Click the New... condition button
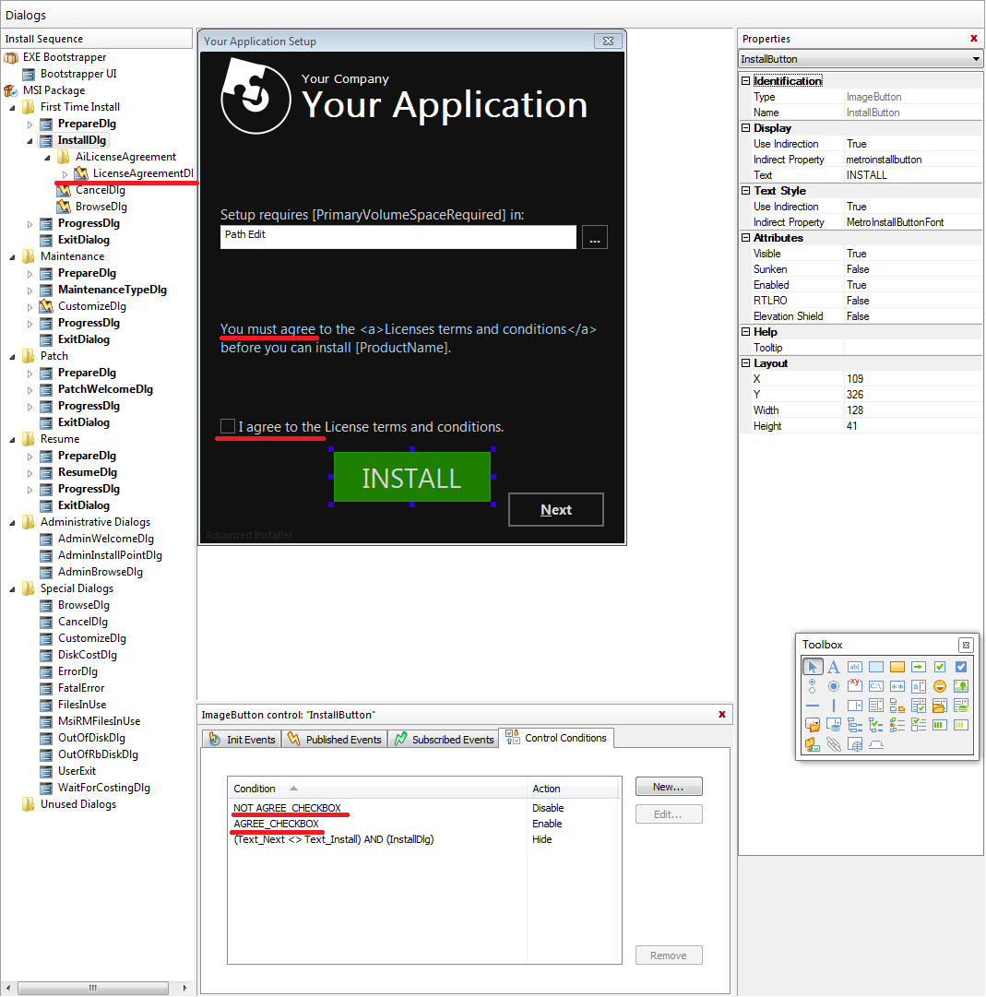The height and width of the screenshot is (997, 986). [x=669, y=787]
